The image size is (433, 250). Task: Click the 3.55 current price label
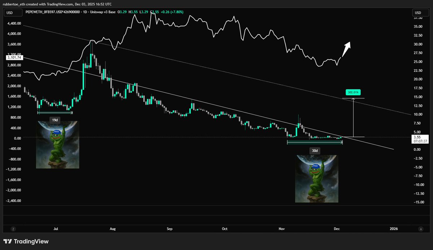click(x=416, y=137)
